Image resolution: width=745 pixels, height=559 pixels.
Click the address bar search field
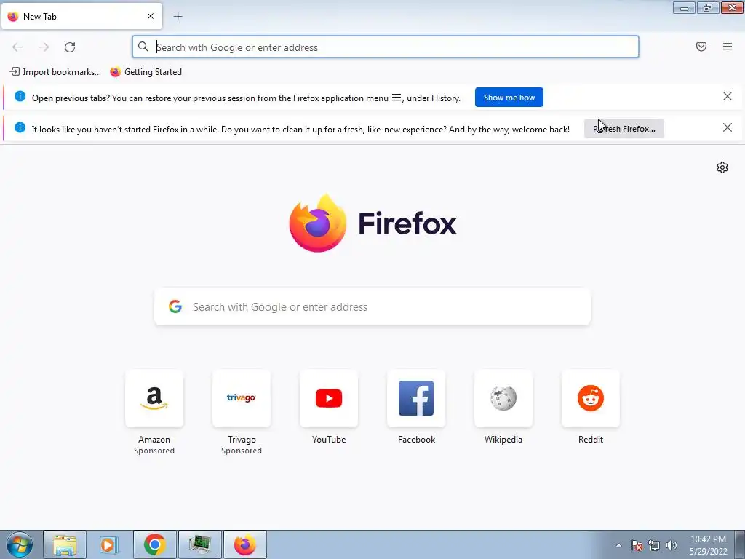click(x=386, y=47)
